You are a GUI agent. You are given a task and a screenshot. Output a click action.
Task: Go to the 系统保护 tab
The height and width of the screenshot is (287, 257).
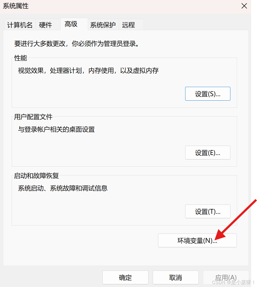tap(103, 25)
